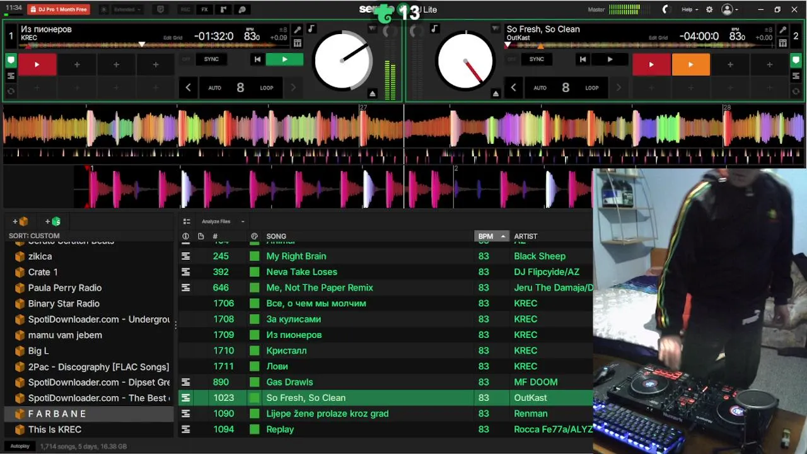Click the play button on deck 2

(610, 59)
